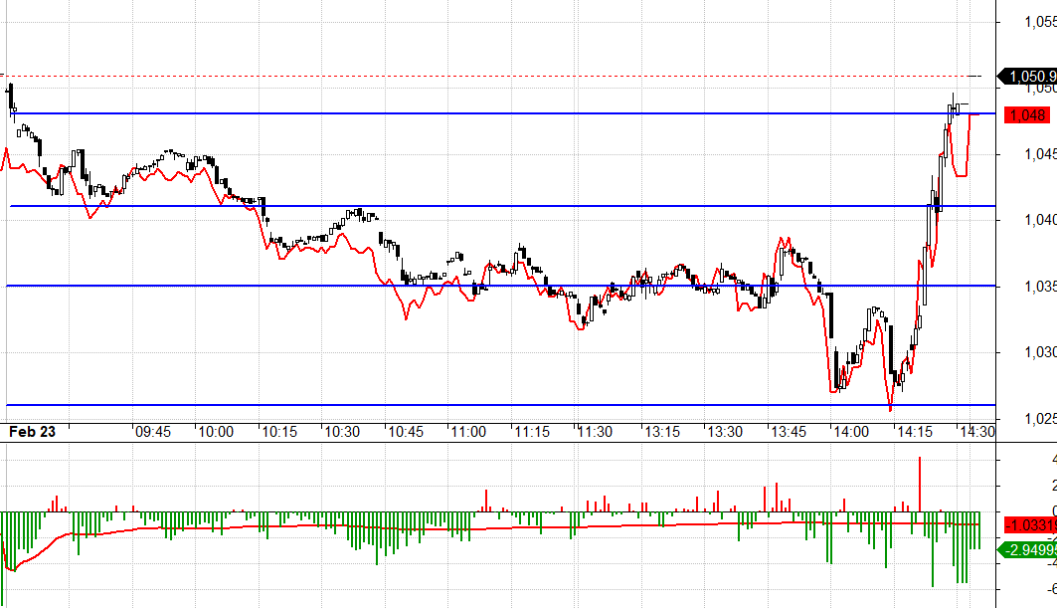Click the 14:30 time axis label
The height and width of the screenshot is (608, 1057).
(975, 432)
